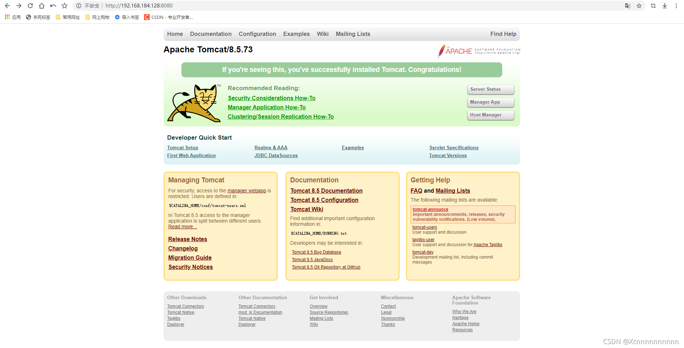684x348 pixels.
Task: Click the translate page icon
Action: click(628, 6)
